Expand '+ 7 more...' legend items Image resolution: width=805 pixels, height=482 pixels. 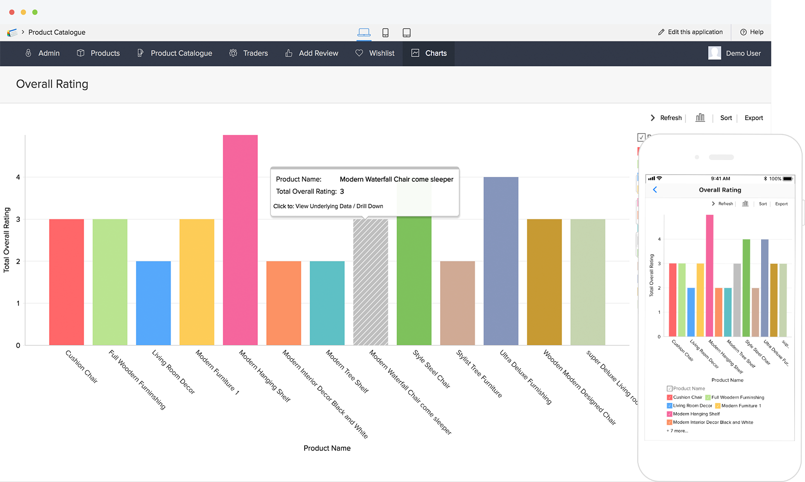677,431
